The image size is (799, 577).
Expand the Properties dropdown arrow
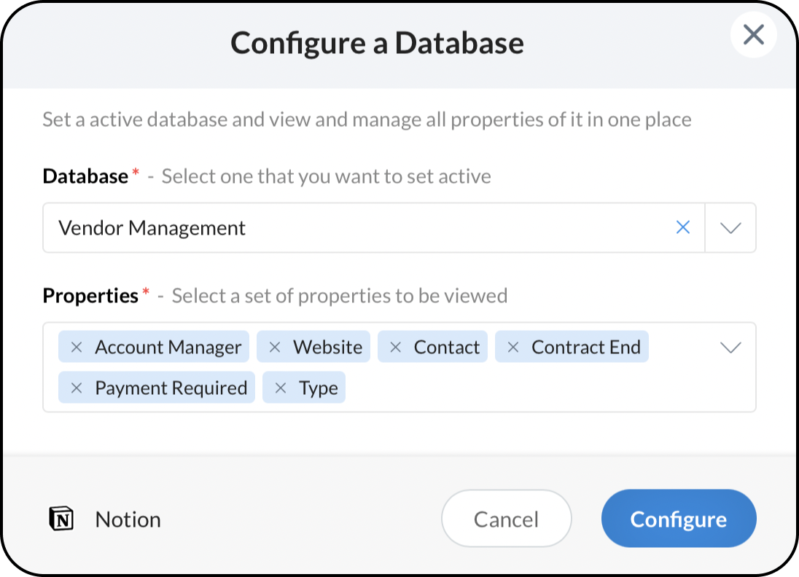click(730, 348)
